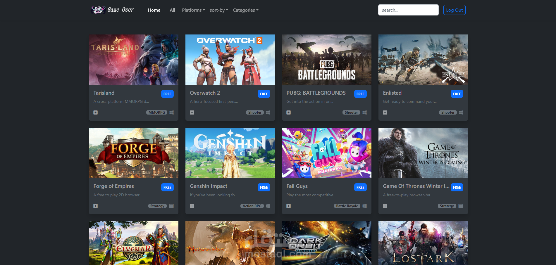Click the FREE badge on Overwatch 2
Screen dimensions: 556x265
(264, 94)
